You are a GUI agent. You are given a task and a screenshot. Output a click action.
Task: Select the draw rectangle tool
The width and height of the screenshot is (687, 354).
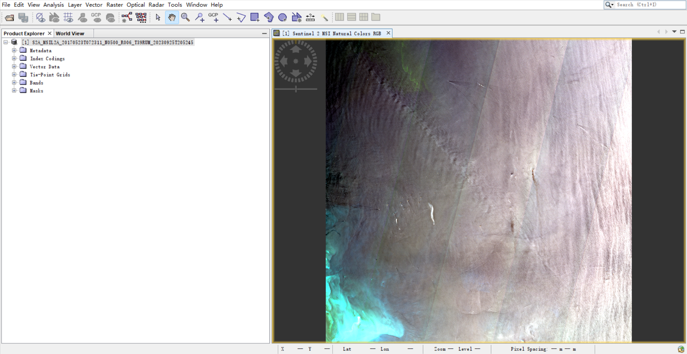(255, 18)
